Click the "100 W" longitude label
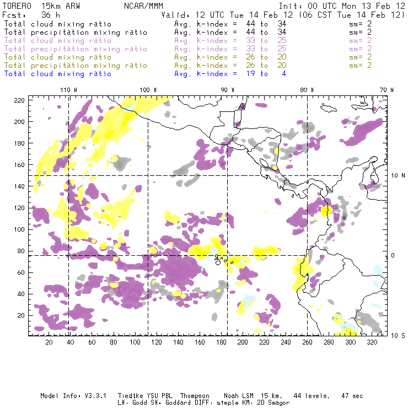Viewport: 408px width, 408px height. tap(148, 90)
